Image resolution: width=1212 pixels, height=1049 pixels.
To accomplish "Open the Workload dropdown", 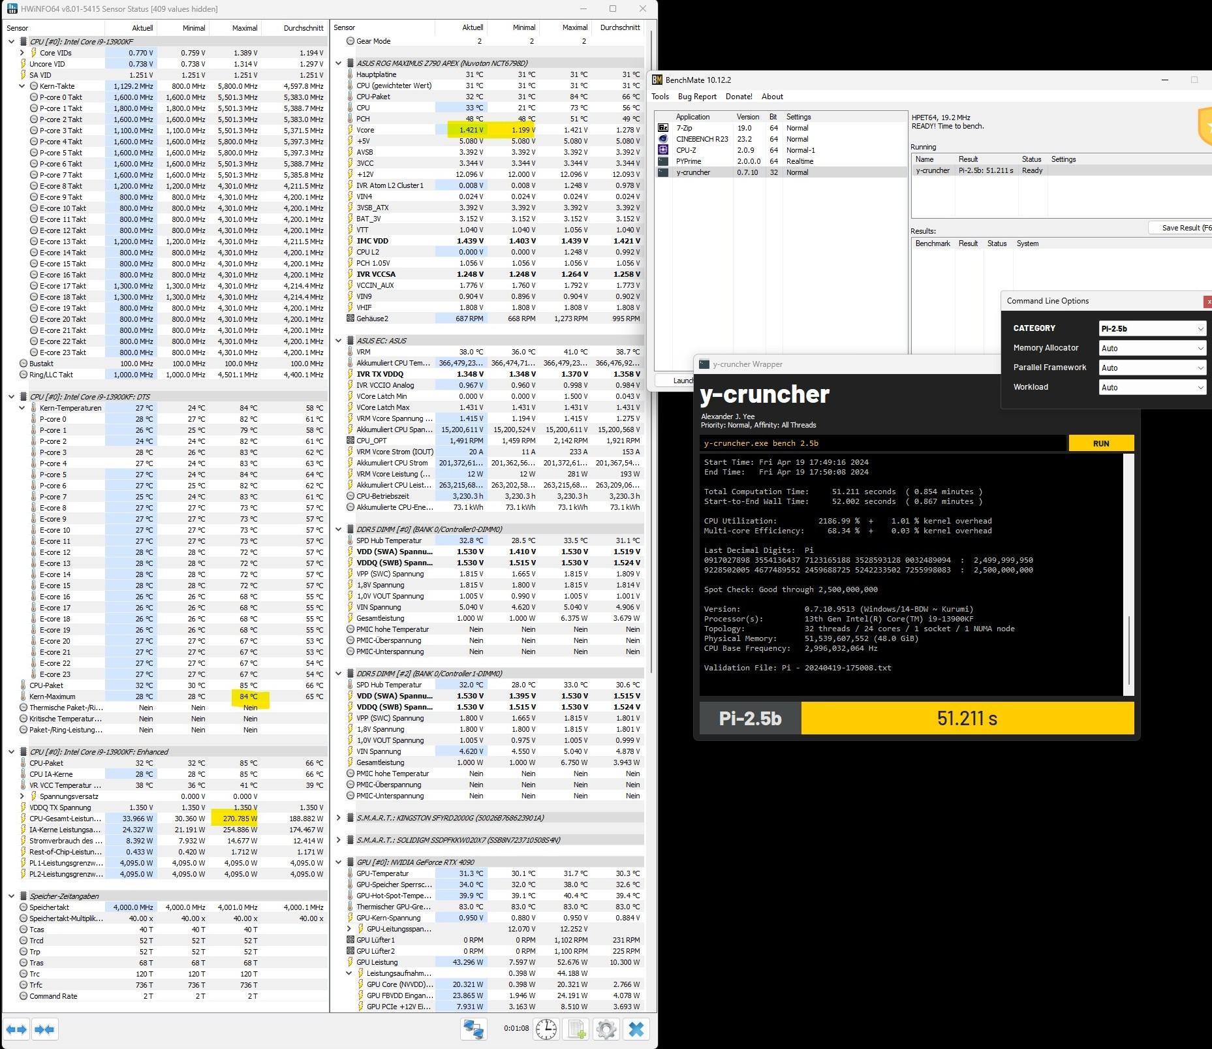I will pyautogui.click(x=1152, y=387).
